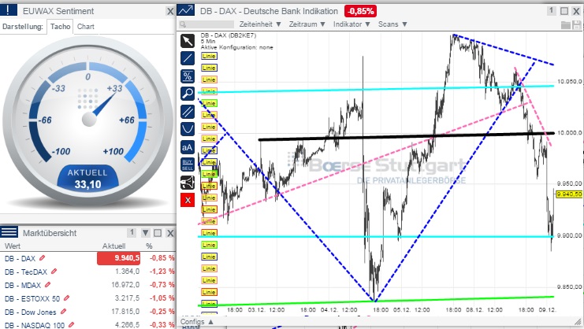Click the pencil icon next to DB - NASDAQ 100

[71, 324]
